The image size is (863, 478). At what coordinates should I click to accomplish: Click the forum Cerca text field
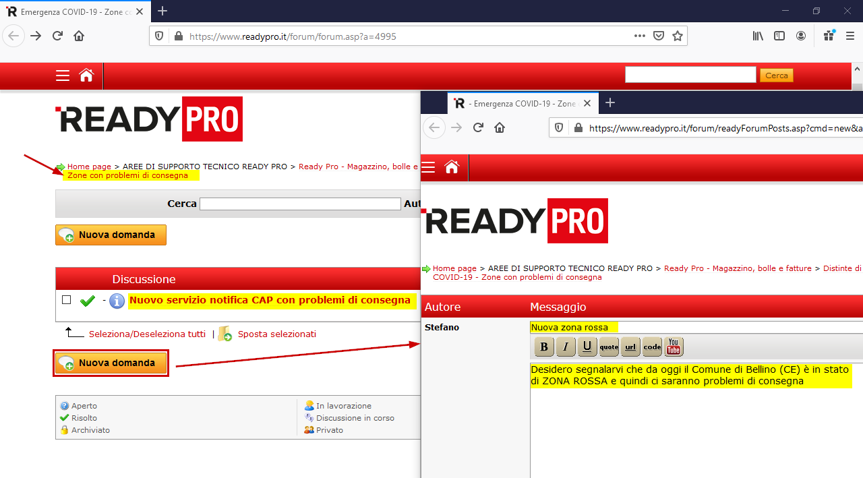300,204
